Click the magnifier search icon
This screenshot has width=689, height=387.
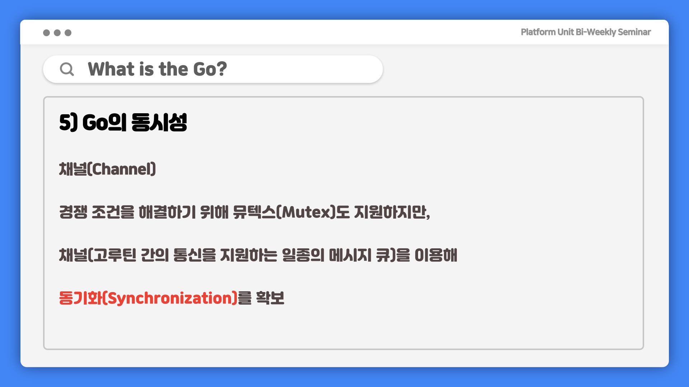coord(67,69)
